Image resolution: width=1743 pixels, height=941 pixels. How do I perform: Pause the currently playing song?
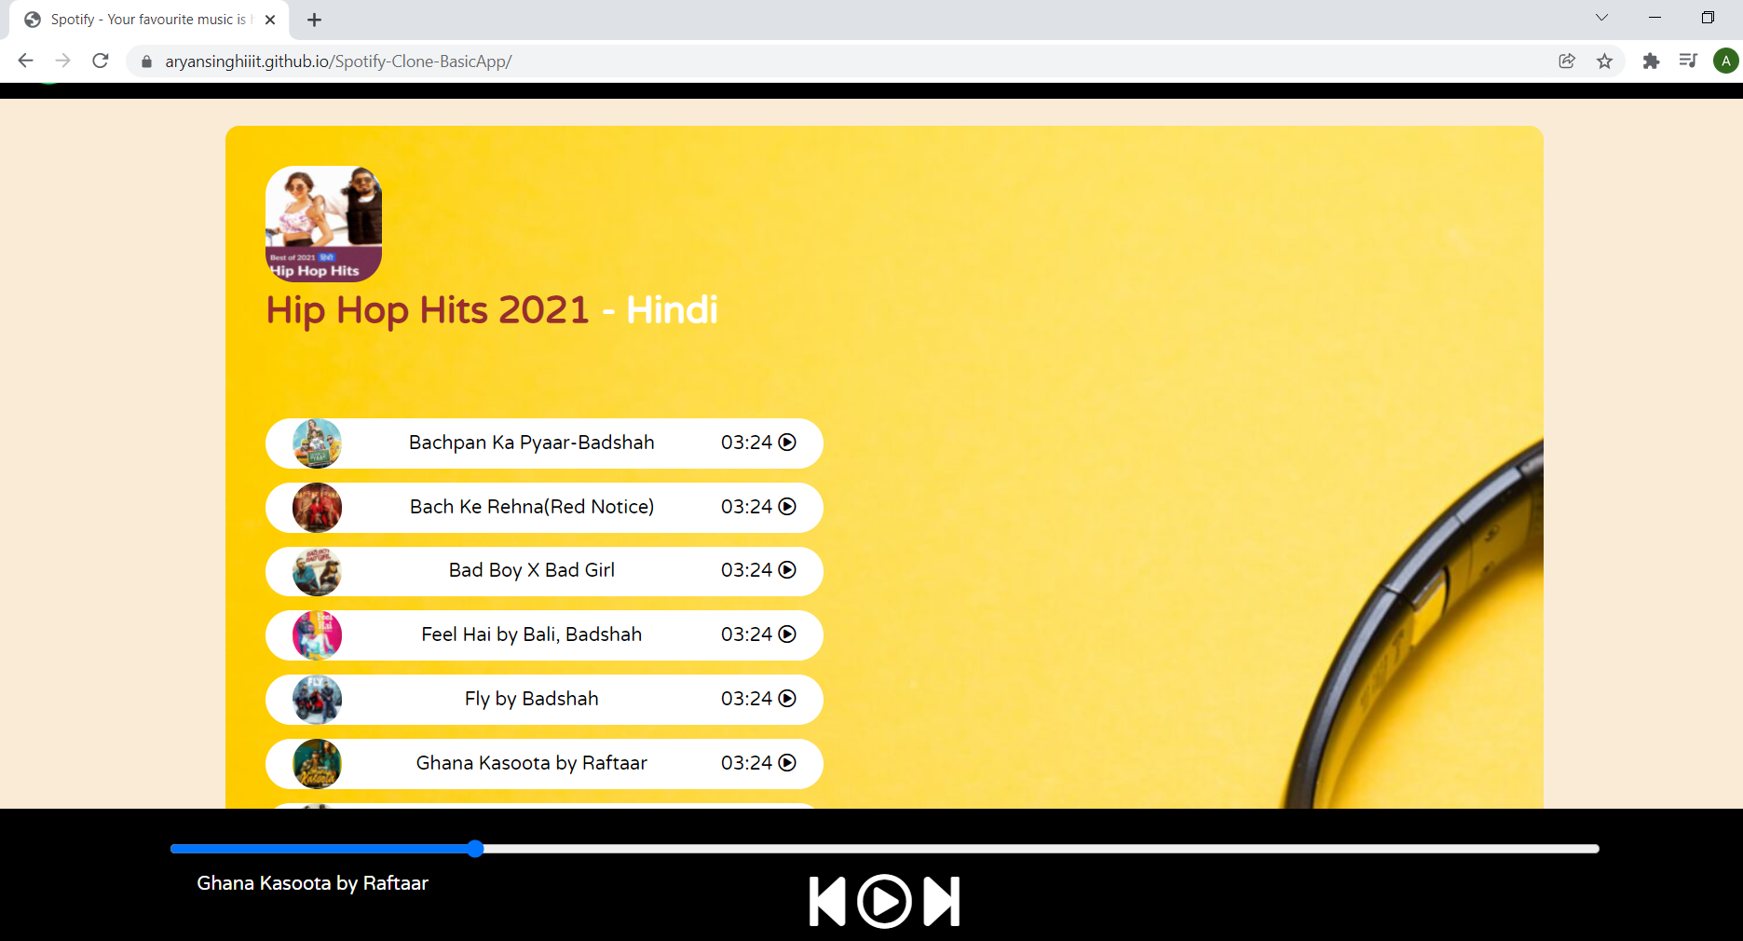(884, 901)
